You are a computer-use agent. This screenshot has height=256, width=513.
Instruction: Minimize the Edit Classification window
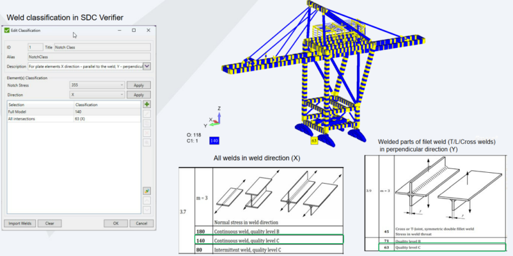(x=120, y=30)
